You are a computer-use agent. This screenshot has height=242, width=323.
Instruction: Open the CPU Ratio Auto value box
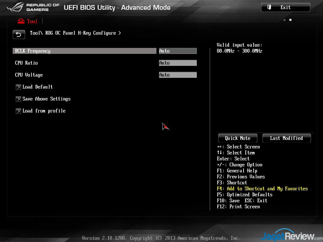pyautogui.click(x=178, y=63)
